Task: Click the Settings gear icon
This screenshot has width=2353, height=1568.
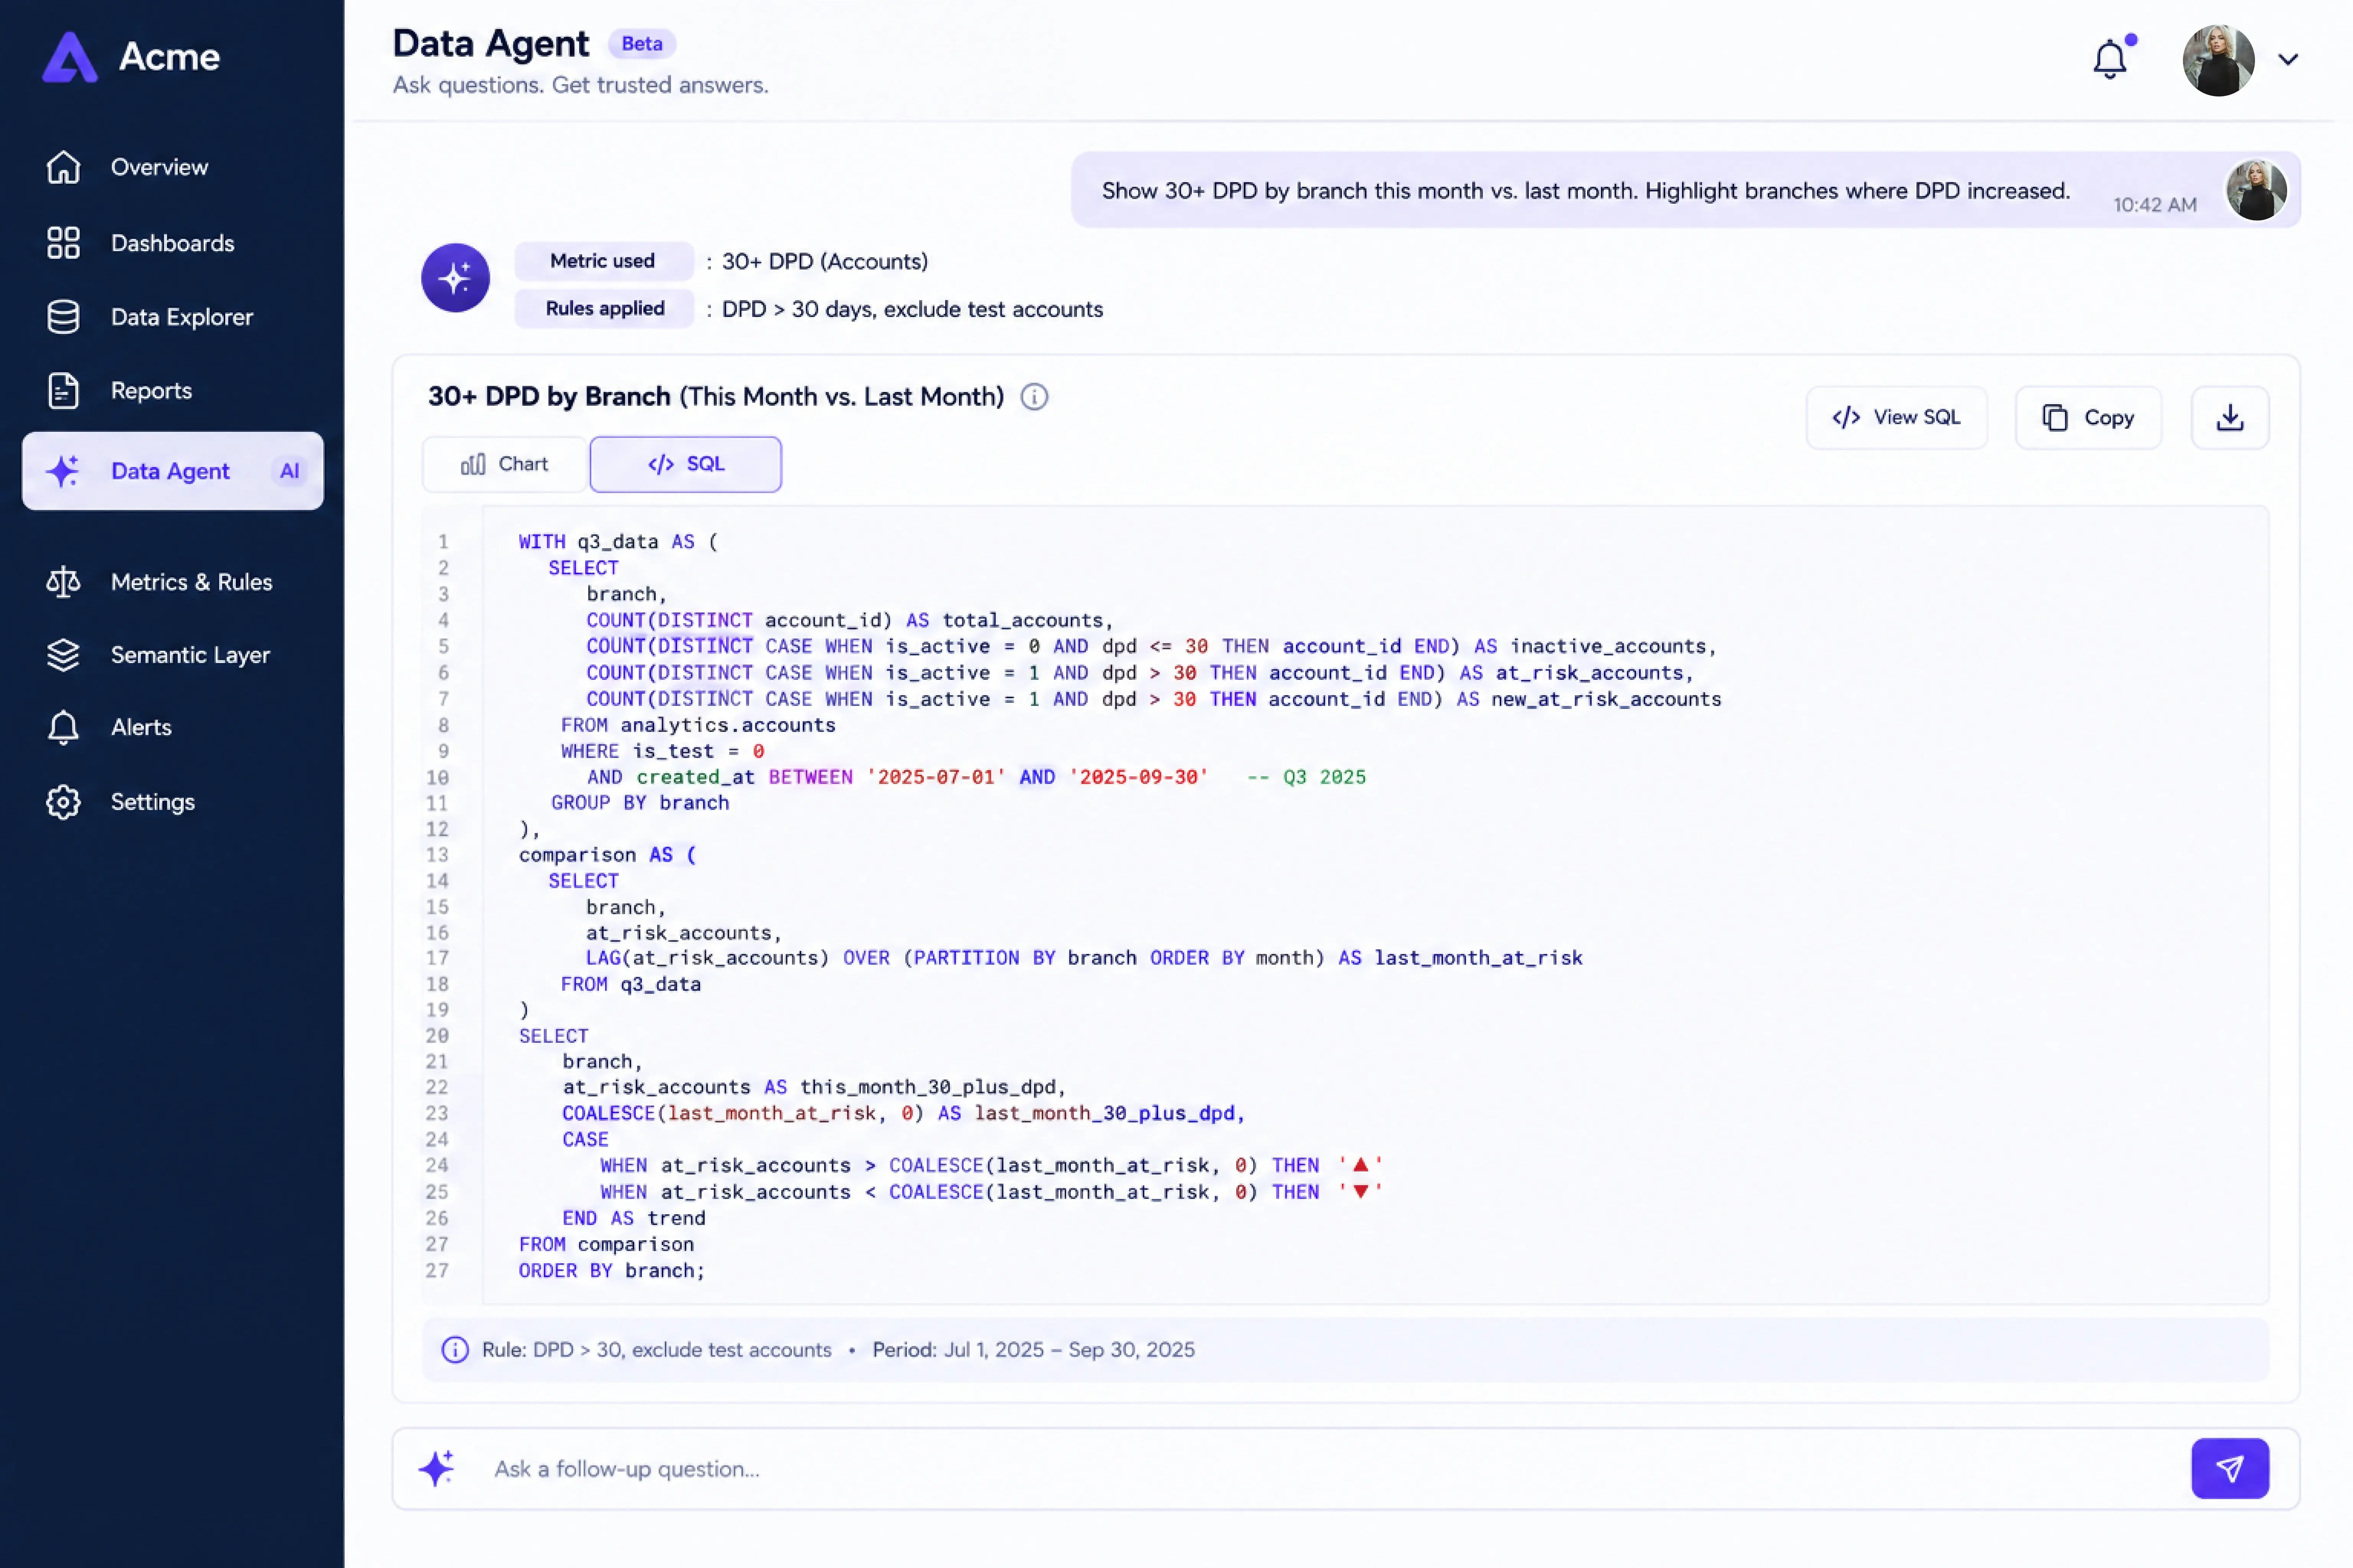Action: point(63,802)
